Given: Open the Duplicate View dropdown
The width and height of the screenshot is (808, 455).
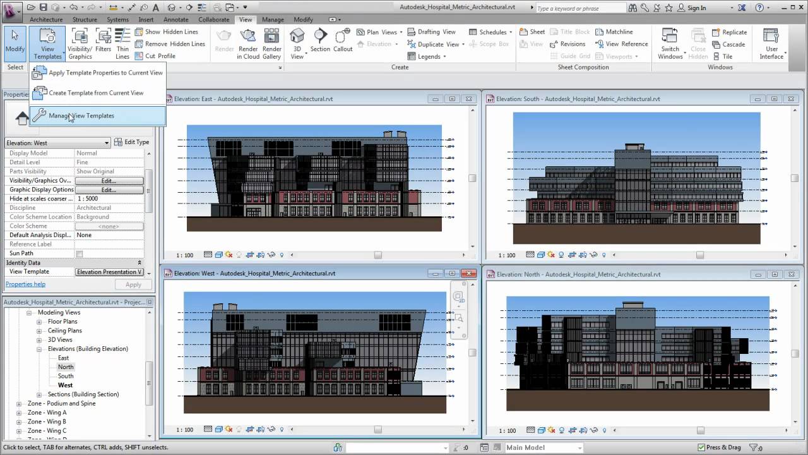Looking at the screenshot, I should (x=436, y=44).
